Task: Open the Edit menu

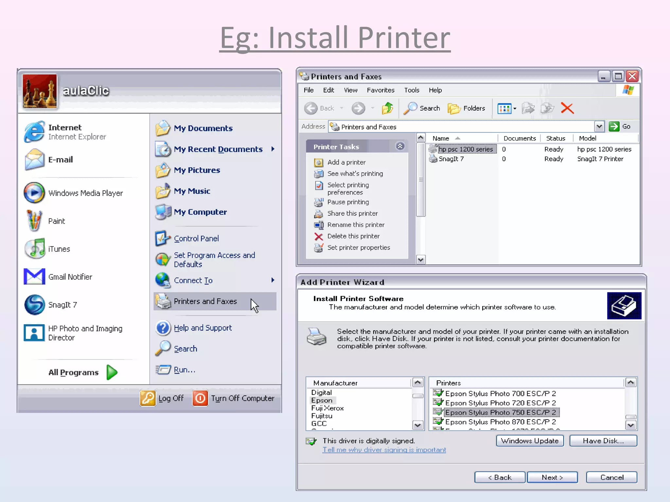Action: pos(328,90)
